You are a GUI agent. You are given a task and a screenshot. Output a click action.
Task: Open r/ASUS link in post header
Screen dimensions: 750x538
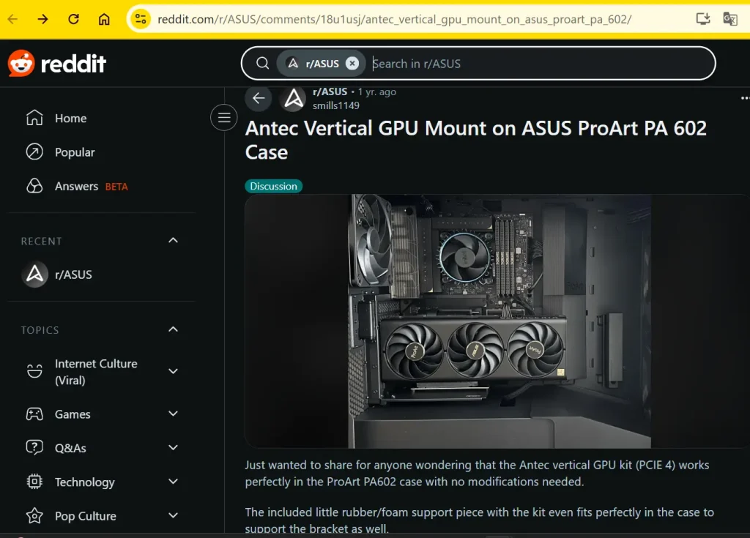(330, 91)
